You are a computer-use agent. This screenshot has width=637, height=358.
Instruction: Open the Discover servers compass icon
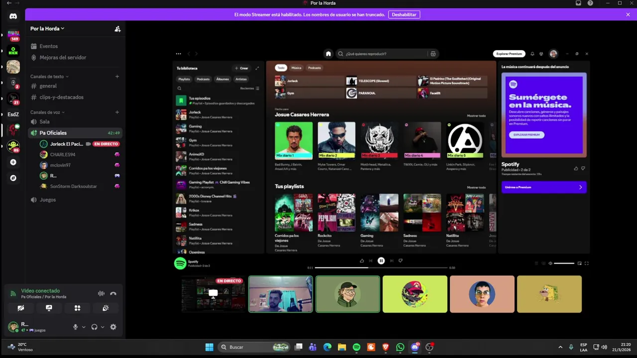coord(13,178)
